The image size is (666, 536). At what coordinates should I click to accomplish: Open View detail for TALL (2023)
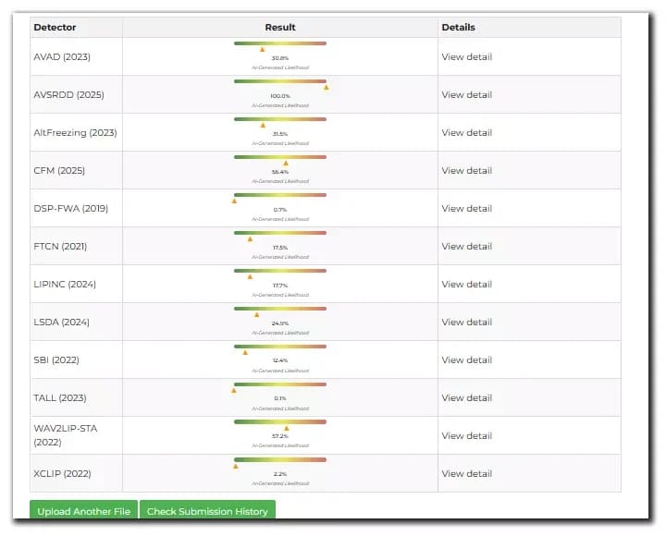[466, 398]
